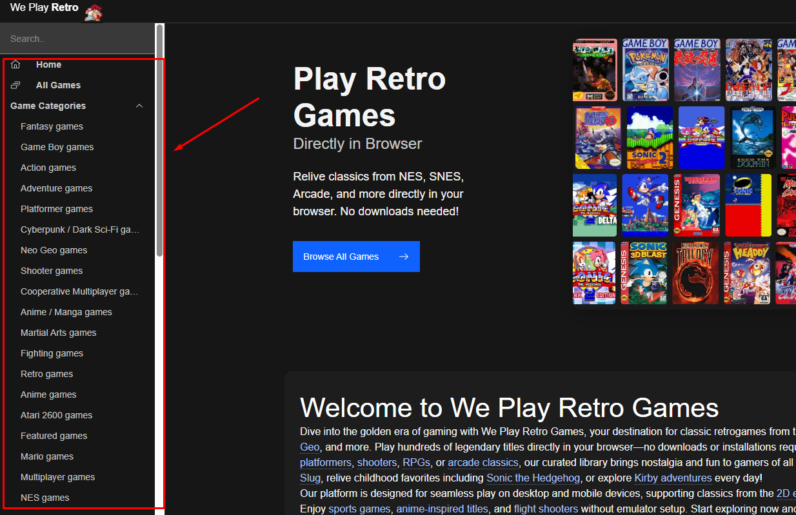Open Mario games category
The width and height of the screenshot is (796, 515).
(x=47, y=456)
